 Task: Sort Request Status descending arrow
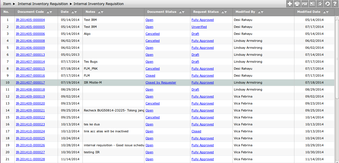(226, 12)
